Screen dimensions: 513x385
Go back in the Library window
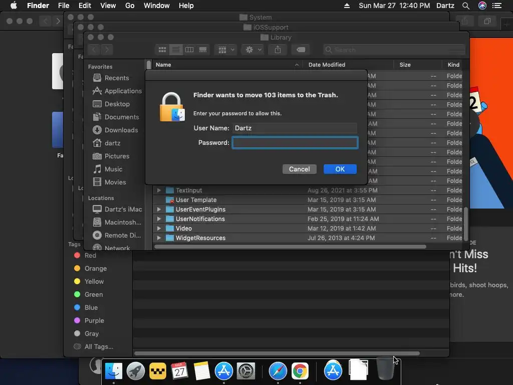point(94,50)
